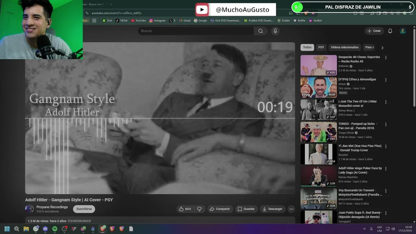Open the YouTube account avatar menu
This screenshot has height=234, width=416.
point(402,31)
